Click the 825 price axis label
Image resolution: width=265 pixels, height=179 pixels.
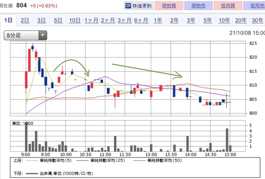point(253,43)
